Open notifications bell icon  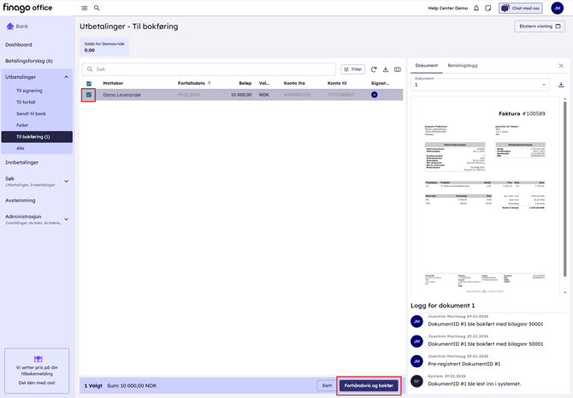pyautogui.click(x=476, y=8)
